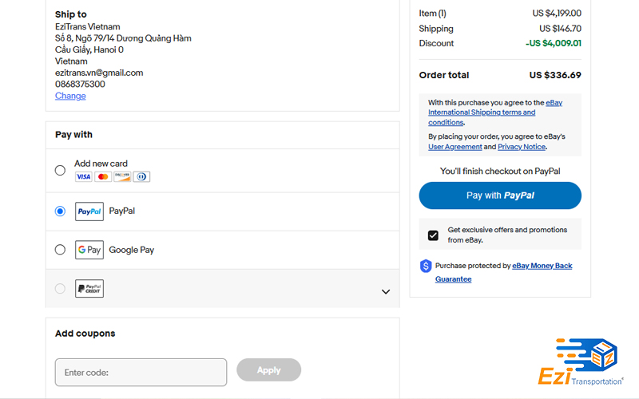Click the Google Pay logo icon

coord(89,250)
